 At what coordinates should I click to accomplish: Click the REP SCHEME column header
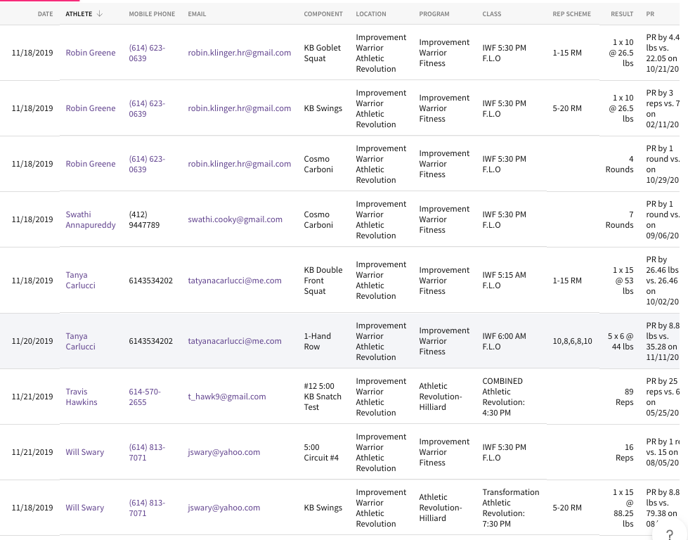pyautogui.click(x=572, y=14)
